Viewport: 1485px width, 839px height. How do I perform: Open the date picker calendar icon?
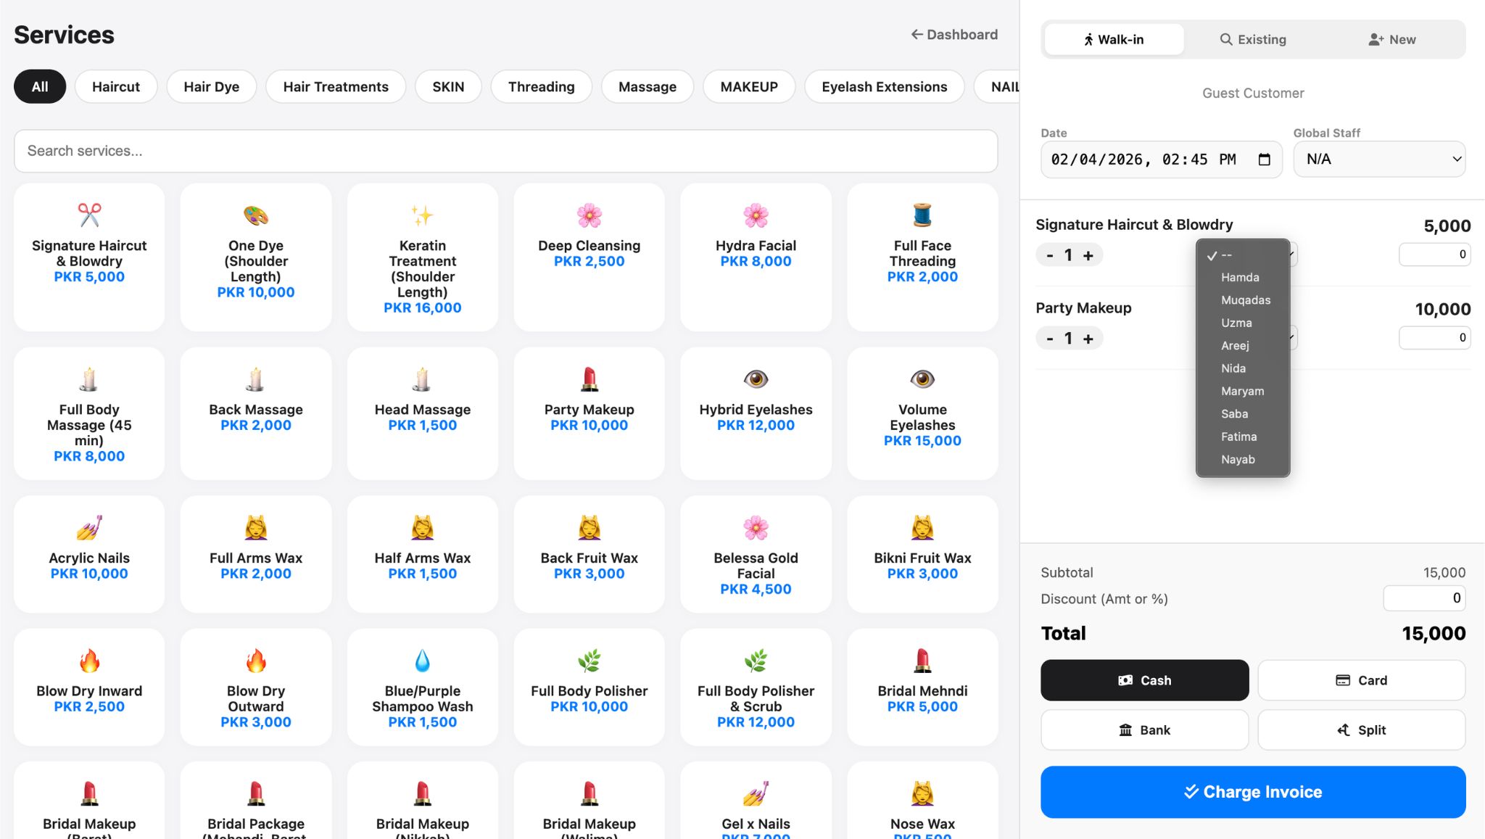(1264, 160)
